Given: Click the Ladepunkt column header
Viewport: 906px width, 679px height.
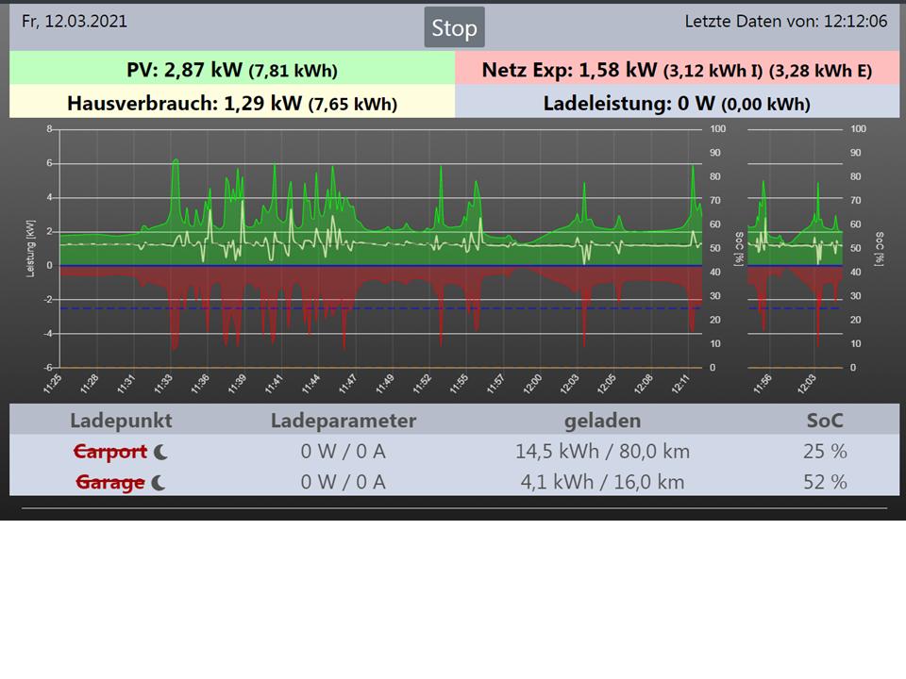Looking at the screenshot, I should pyautogui.click(x=122, y=421).
